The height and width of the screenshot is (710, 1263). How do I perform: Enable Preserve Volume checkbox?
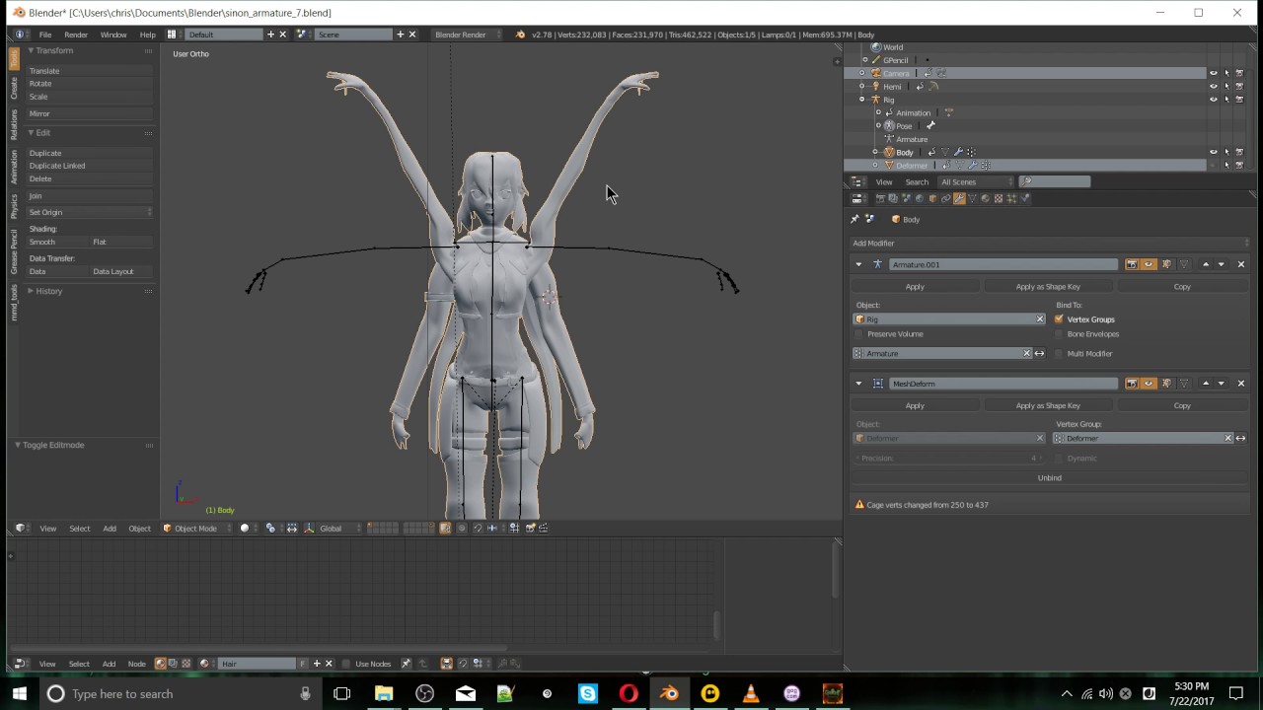coord(859,334)
